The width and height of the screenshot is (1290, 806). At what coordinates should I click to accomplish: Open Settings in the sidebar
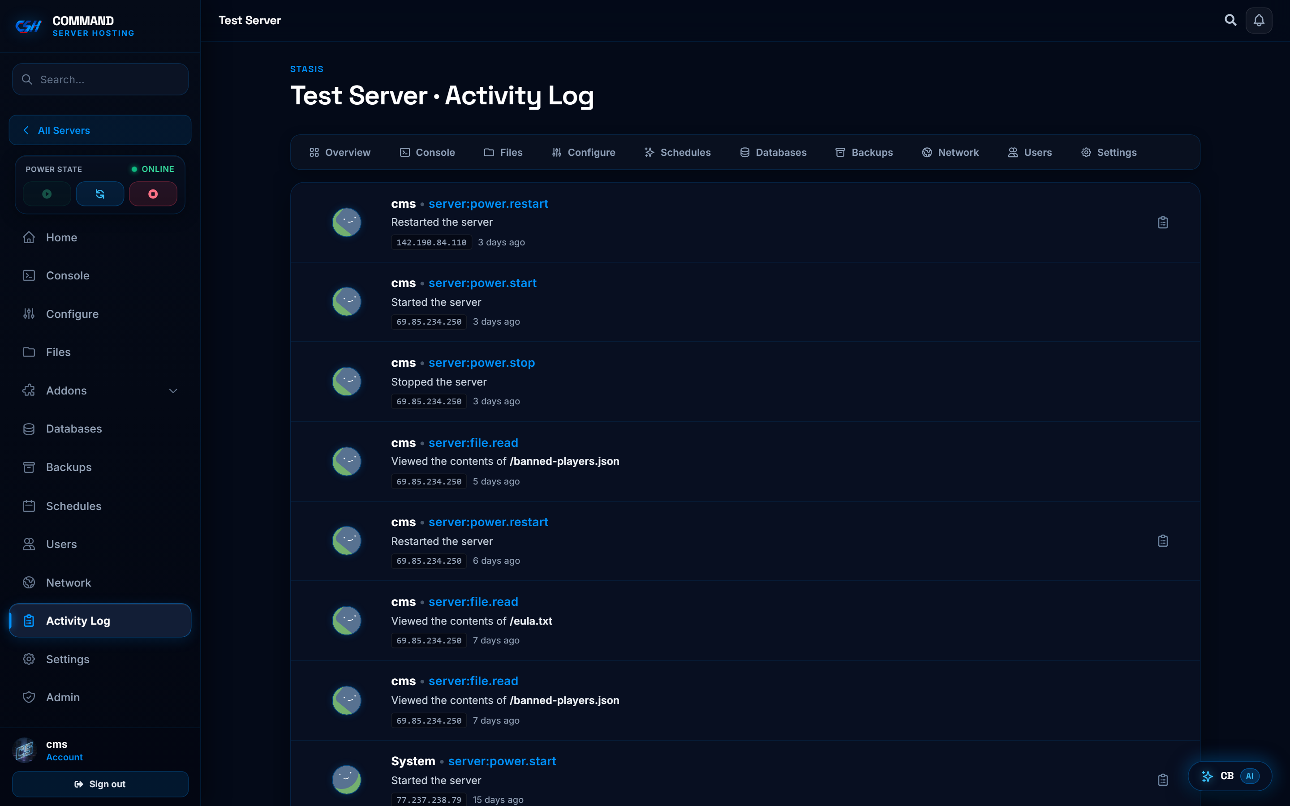coord(100,659)
